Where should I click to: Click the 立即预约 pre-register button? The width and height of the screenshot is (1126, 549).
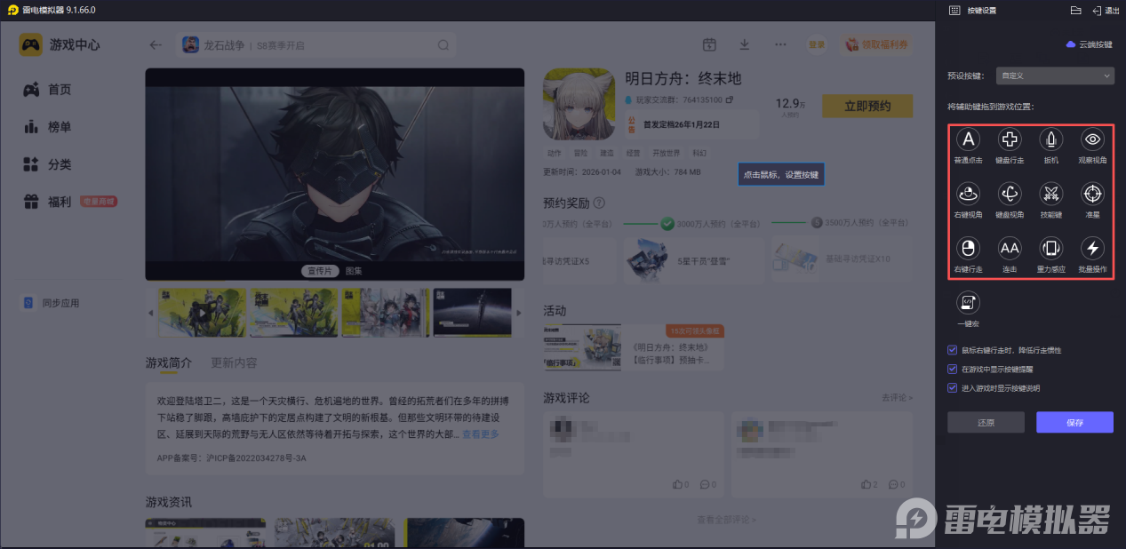pos(867,106)
